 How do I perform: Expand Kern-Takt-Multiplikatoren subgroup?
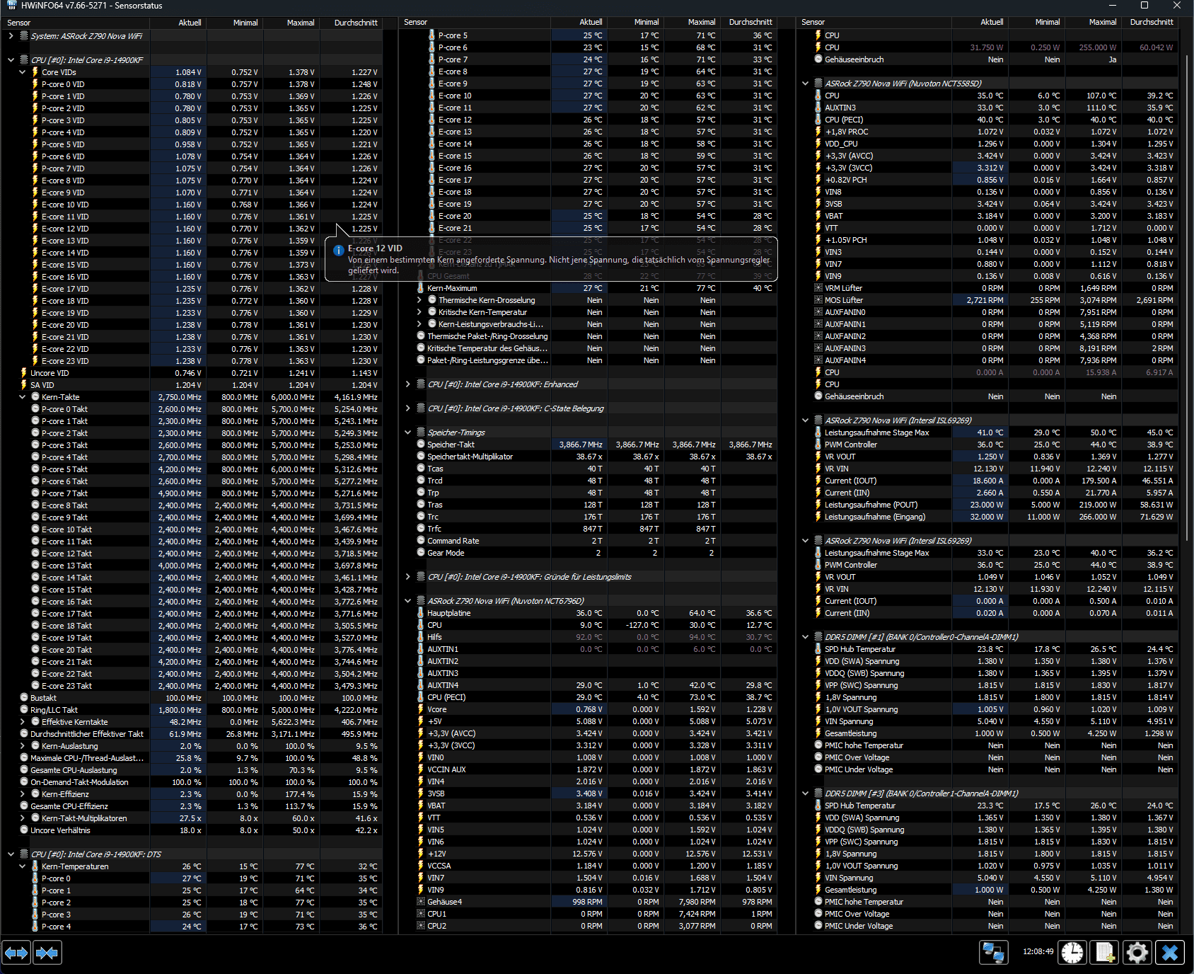click(x=22, y=818)
